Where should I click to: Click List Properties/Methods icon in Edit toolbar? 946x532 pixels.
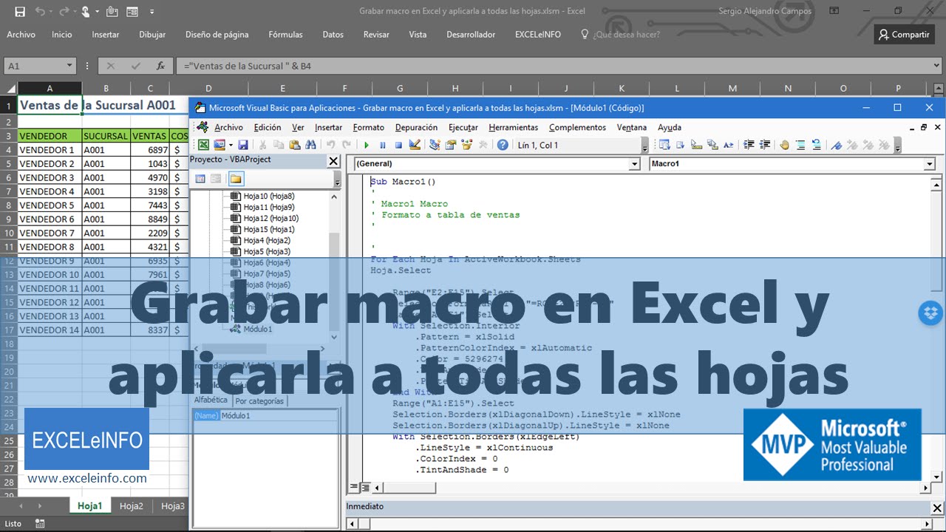click(664, 145)
